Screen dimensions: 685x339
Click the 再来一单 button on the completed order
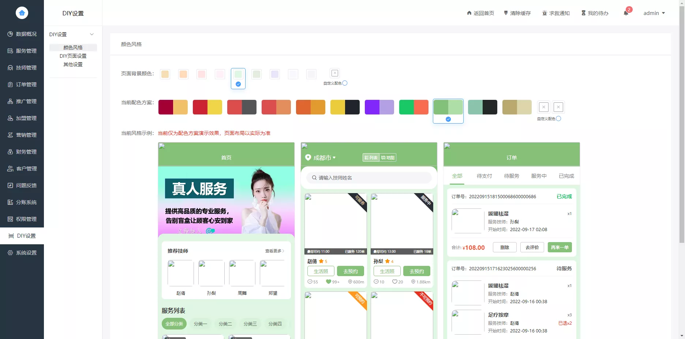click(559, 247)
